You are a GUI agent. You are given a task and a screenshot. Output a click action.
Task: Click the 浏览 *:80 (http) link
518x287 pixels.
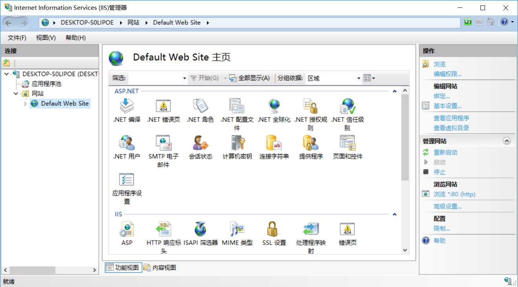[x=454, y=194]
